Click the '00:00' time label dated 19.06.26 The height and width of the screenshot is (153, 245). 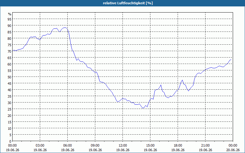[12, 146]
